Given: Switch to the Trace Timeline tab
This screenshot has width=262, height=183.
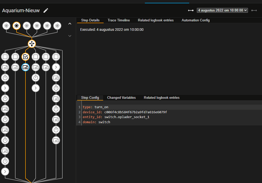Looking at the screenshot, I should tap(119, 20).
